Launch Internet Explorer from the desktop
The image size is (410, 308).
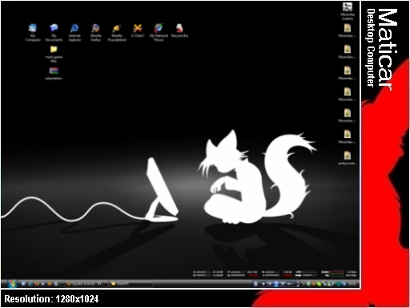point(74,32)
